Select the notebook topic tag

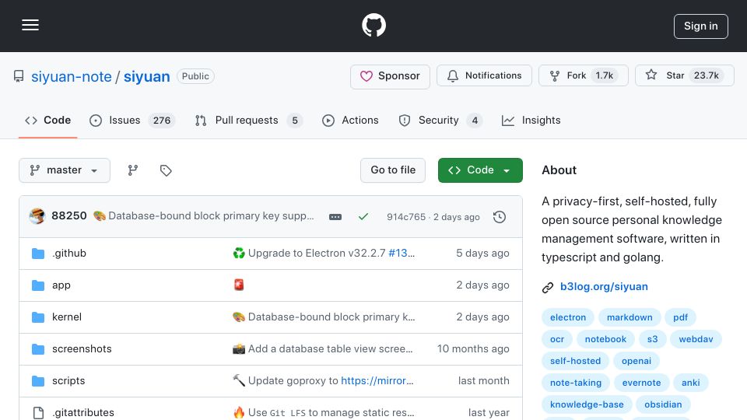605,340
